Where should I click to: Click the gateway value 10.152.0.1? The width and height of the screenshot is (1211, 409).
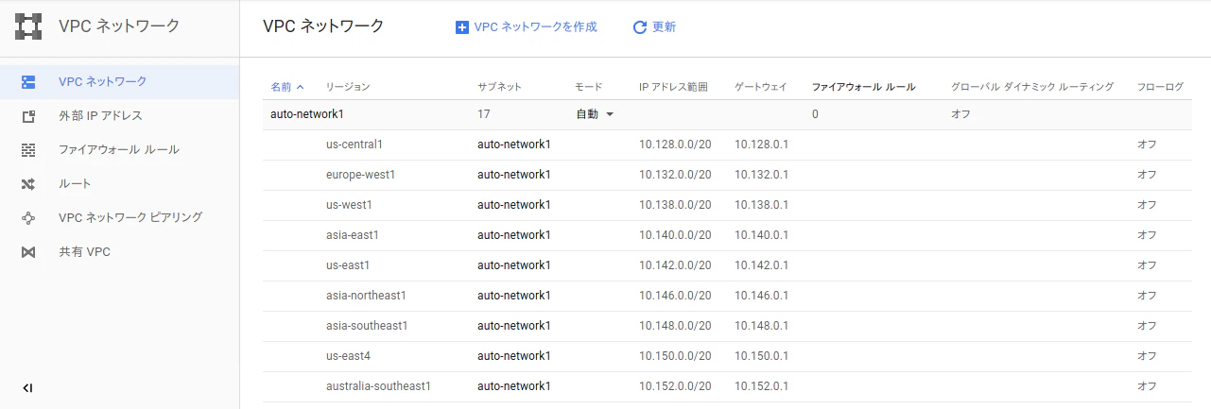point(762,386)
